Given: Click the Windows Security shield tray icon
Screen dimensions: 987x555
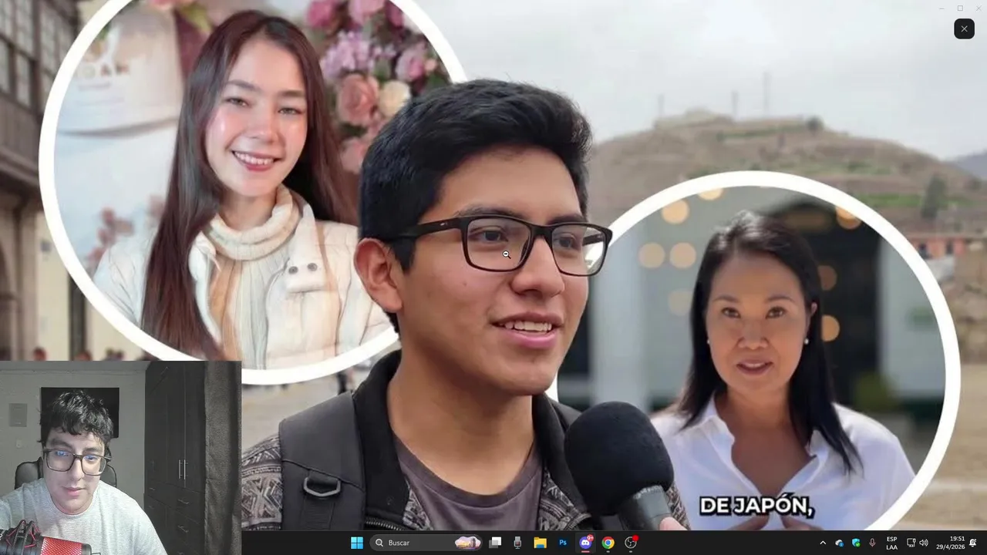Looking at the screenshot, I should click(856, 543).
